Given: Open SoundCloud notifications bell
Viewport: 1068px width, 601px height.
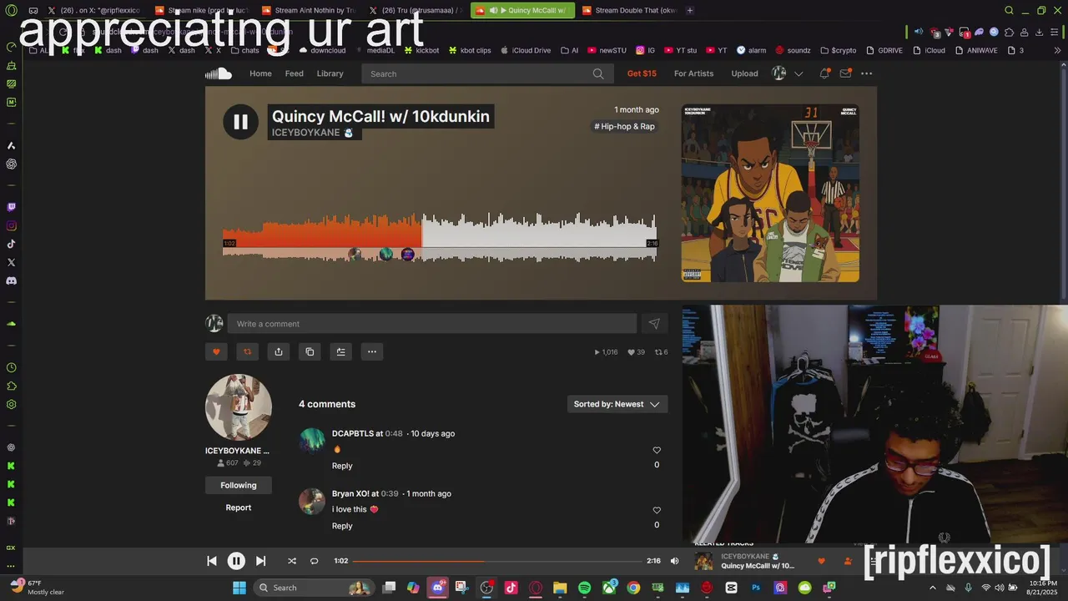Looking at the screenshot, I should (824, 73).
